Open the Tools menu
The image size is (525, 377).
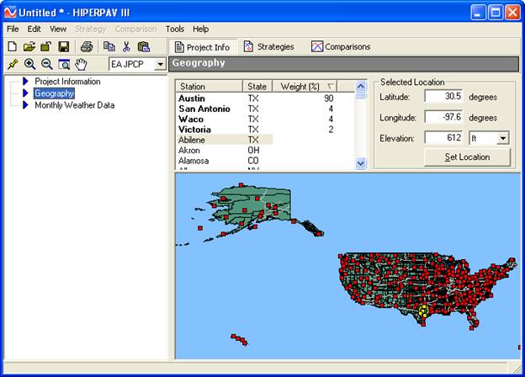pos(175,29)
